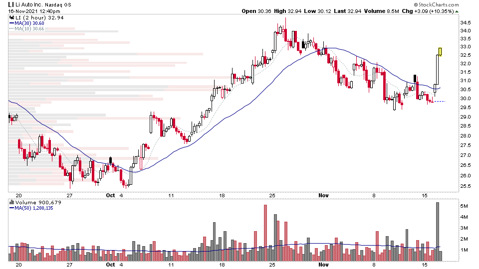The image size is (479, 269).
Task: Click 'Nov' on the price panel date axis
Action: tap(323, 195)
